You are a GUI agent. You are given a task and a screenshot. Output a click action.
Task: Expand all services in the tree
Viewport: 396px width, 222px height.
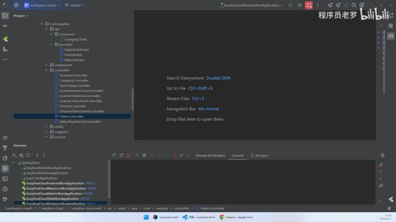tap(37, 155)
